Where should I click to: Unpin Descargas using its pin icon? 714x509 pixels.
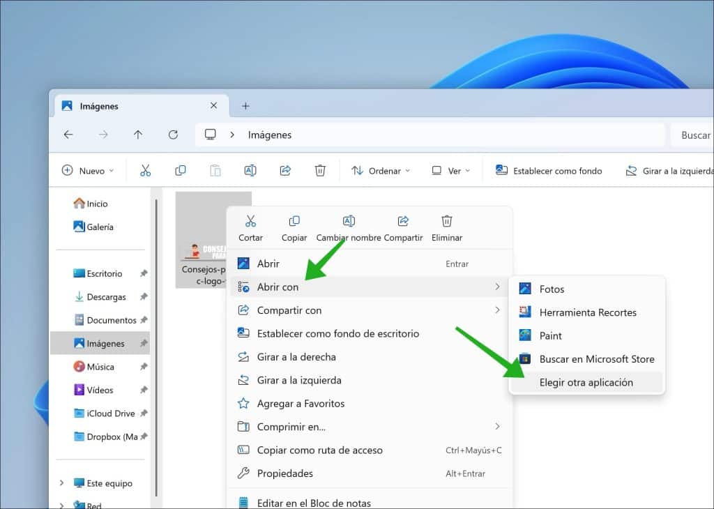144,297
